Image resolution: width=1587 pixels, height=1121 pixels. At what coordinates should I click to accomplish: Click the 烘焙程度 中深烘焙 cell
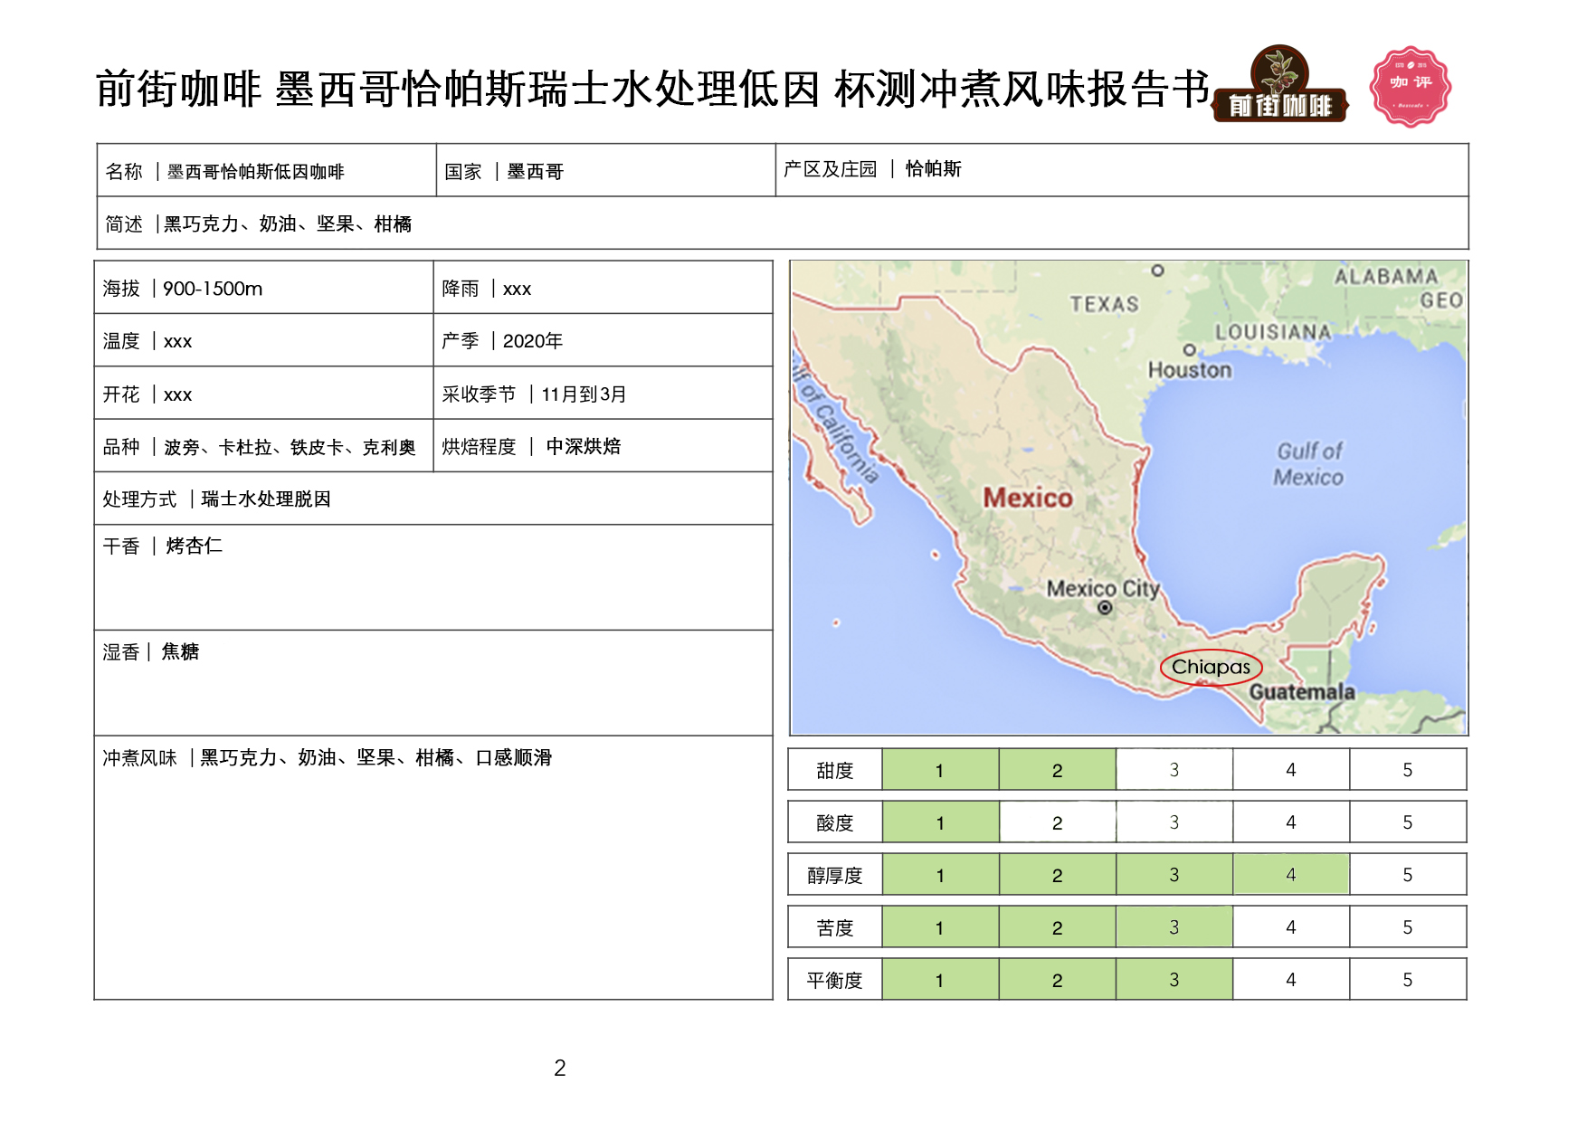(x=603, y=446)
